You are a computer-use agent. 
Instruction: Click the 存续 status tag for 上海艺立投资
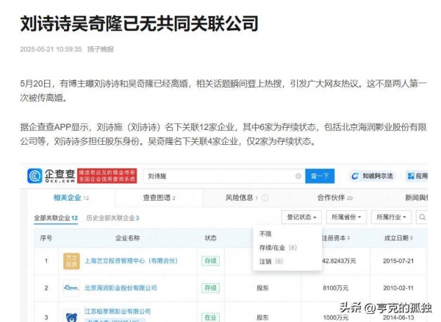point(210,261)
